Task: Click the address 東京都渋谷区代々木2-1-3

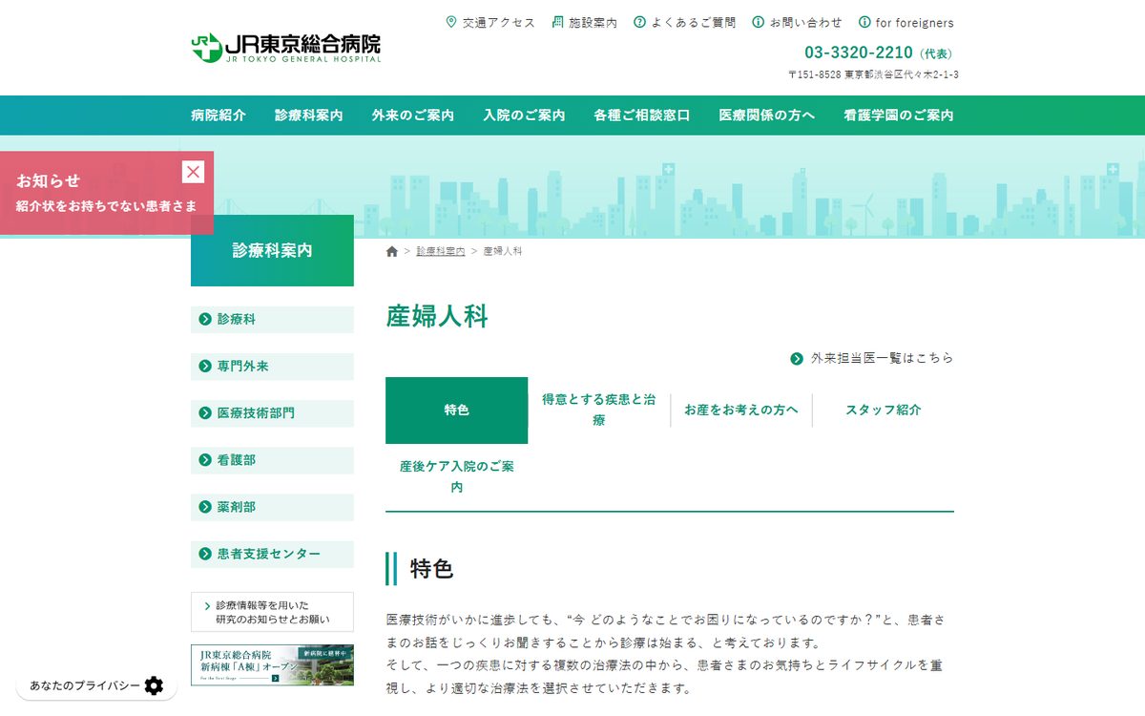Action: pyautogui.click(x=902, y=74)
